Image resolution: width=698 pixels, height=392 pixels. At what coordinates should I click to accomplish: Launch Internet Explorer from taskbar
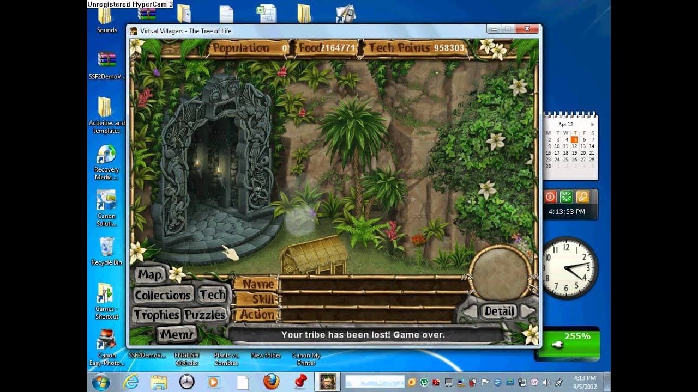(131, 382)
